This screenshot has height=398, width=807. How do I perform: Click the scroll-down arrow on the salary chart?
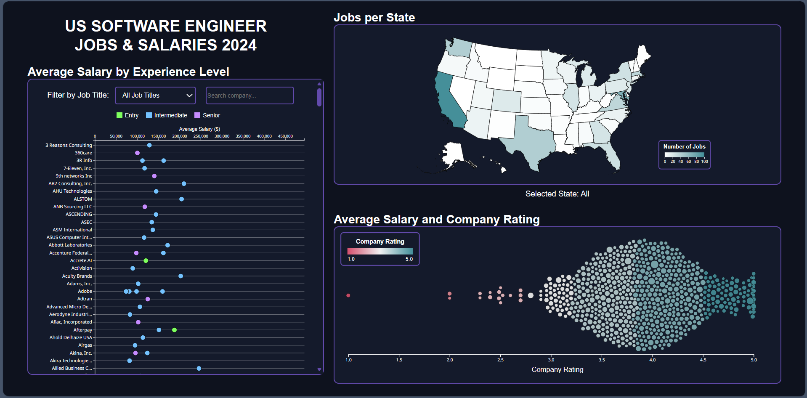319,369
